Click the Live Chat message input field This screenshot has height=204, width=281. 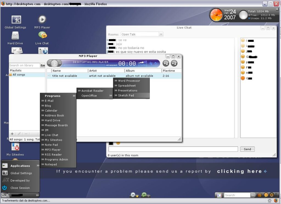click(173, 149)
